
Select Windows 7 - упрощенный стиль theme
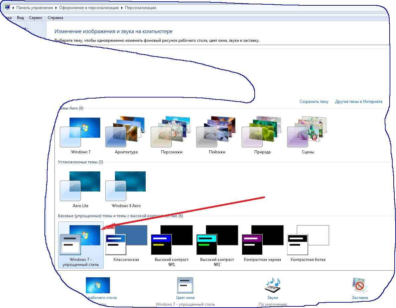(81, 245)
